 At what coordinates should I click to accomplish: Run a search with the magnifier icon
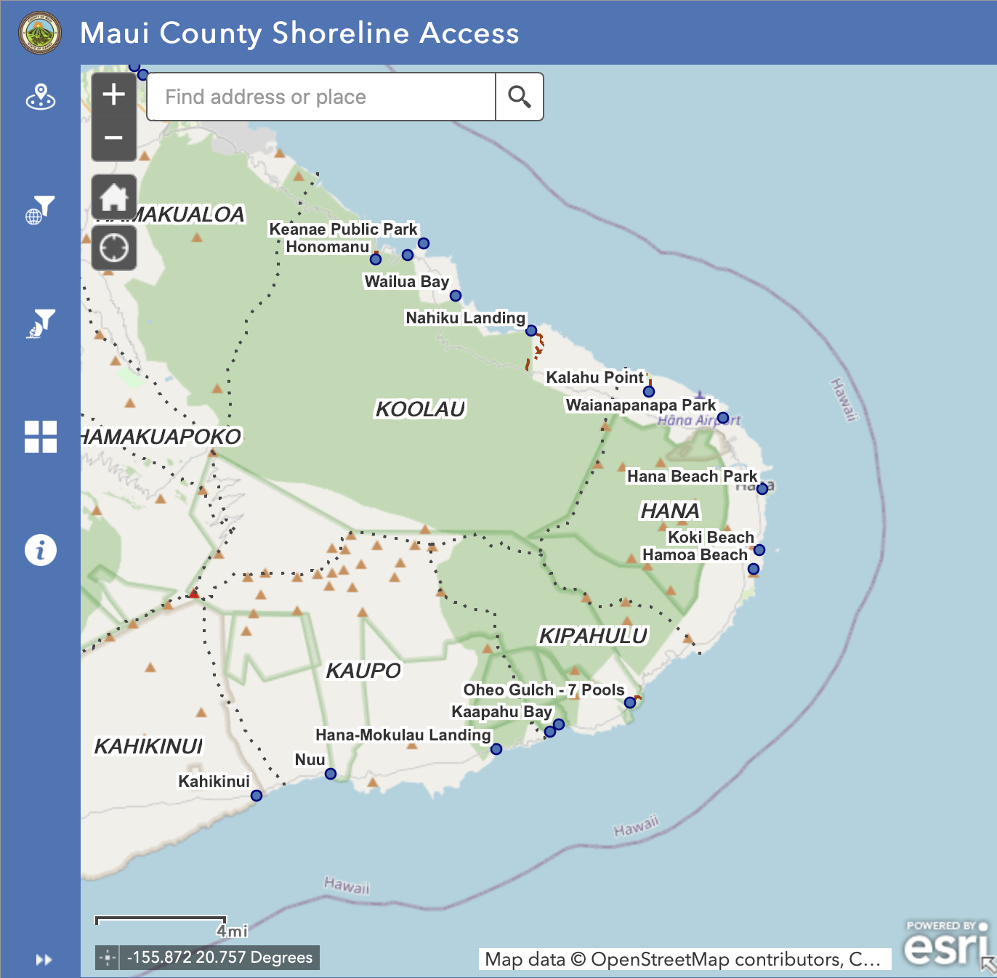point(519,96)
